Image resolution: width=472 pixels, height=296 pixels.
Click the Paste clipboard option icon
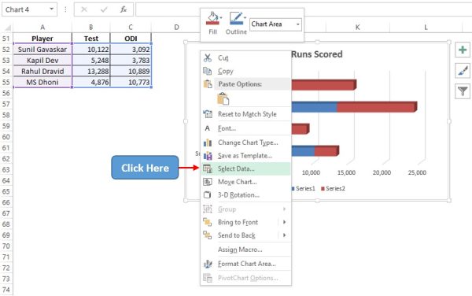223,98
